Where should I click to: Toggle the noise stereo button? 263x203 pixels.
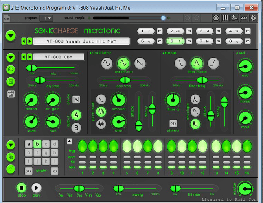(x=173, y=124)
